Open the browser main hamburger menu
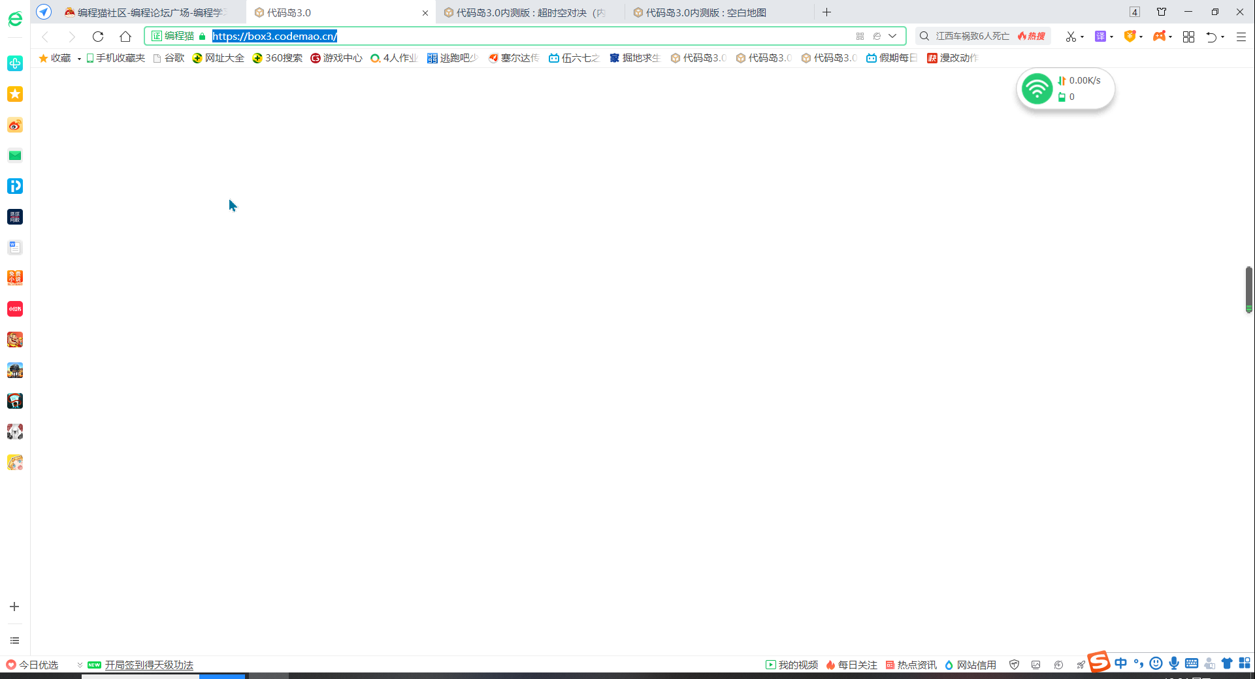 (1241, 37)
